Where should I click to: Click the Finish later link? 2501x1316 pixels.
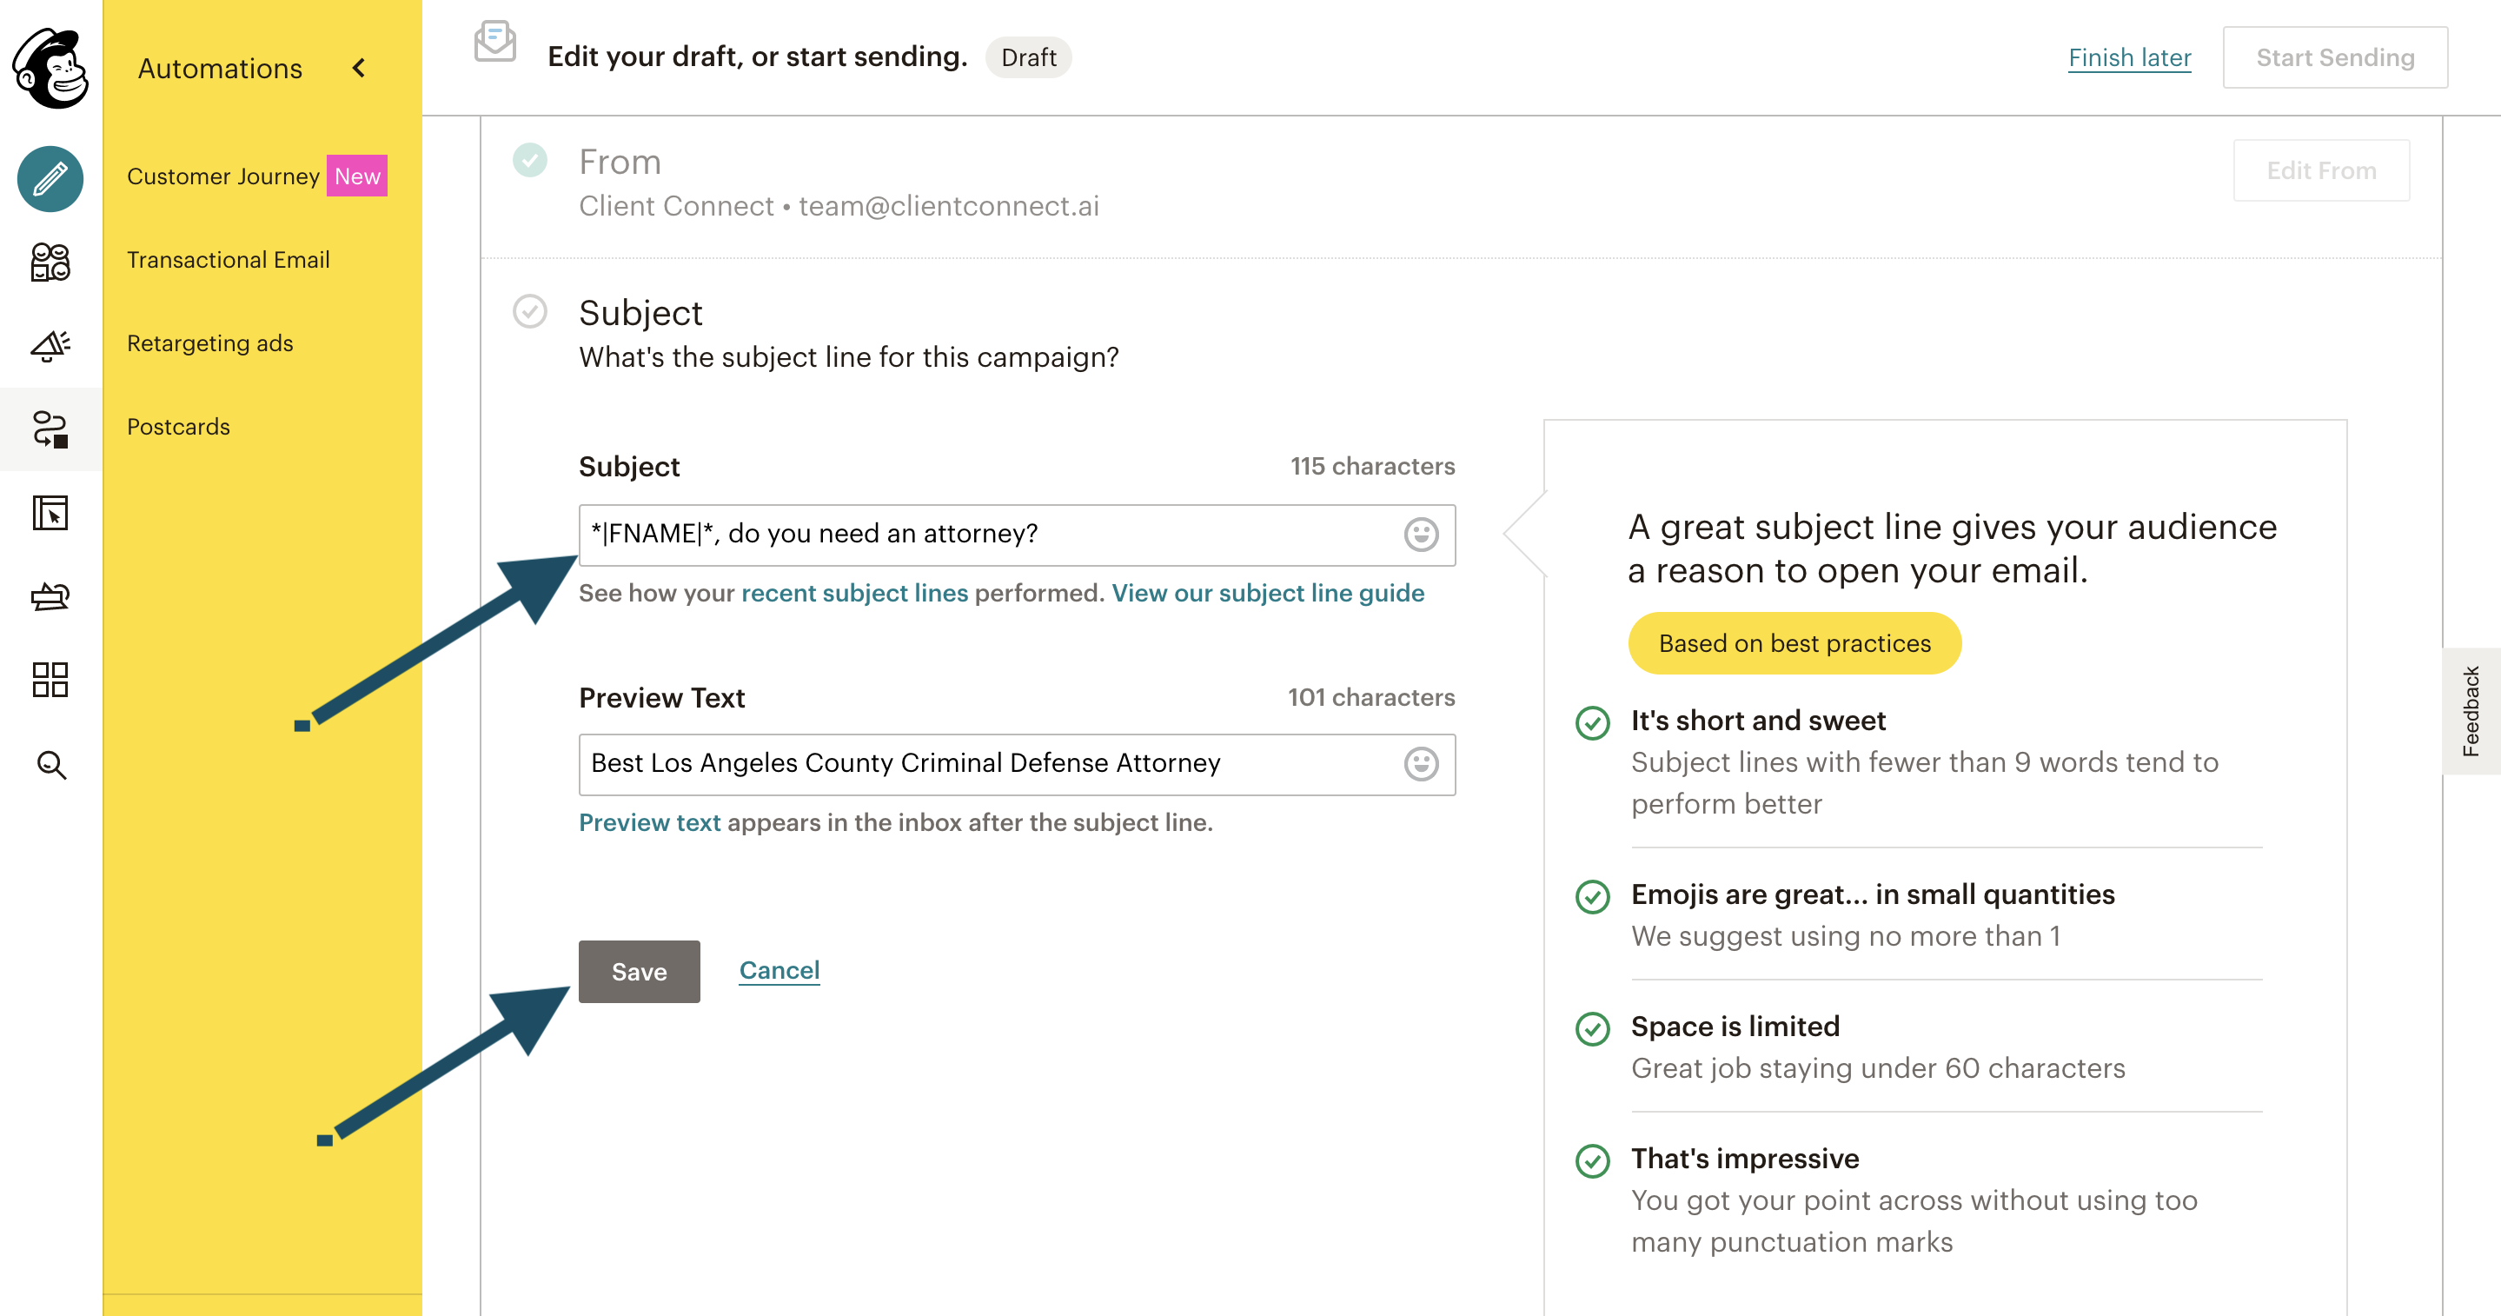[2129, 57]
